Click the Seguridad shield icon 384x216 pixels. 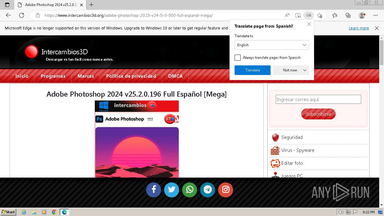[275, 137]
